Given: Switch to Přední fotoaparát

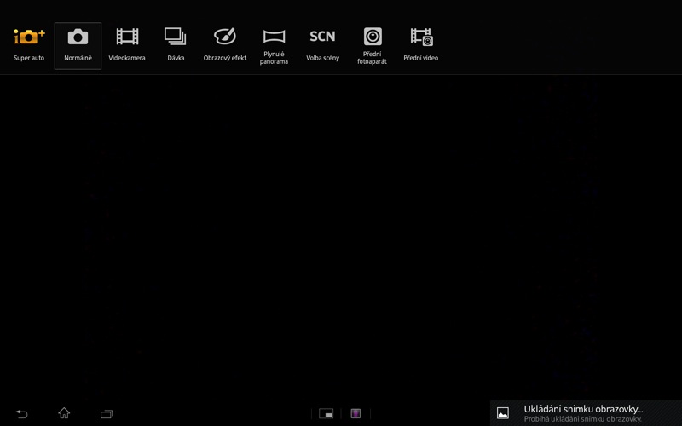Looking at the screenshot, I should 372,46.
